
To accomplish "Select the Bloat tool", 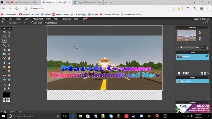I will point(4,80).
